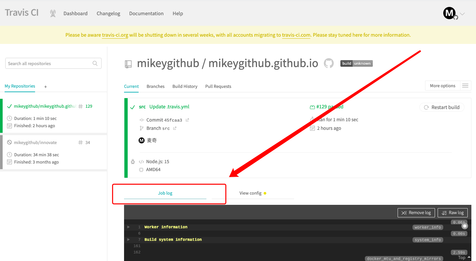Add a repository with the plus icon
476x261 pixels.
point(46,87)
